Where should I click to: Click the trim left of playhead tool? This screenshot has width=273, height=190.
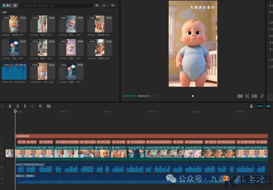(x=18, y=106)
